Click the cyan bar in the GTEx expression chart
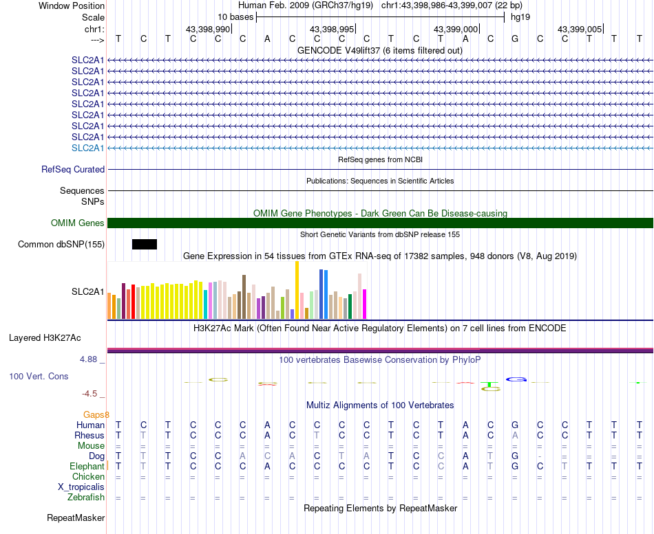654x534 pixels. coord(205,304)
